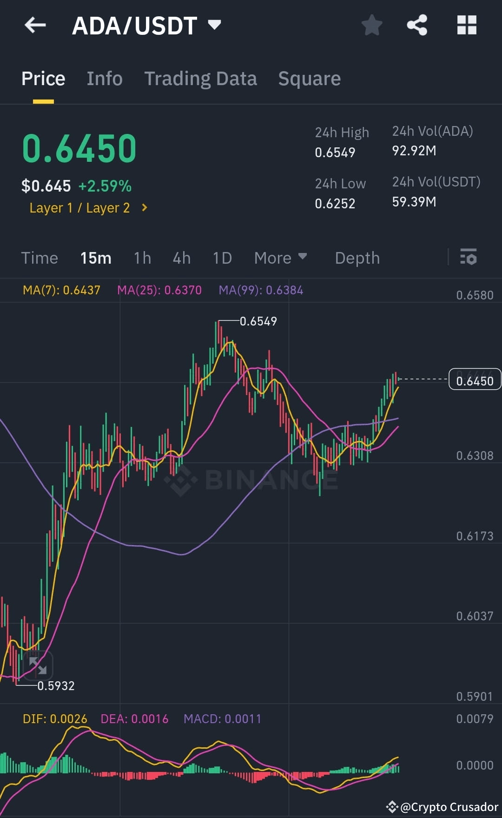Open the share icon
The width and height of the screenshot is (502, 818).
tap(417, 26)
